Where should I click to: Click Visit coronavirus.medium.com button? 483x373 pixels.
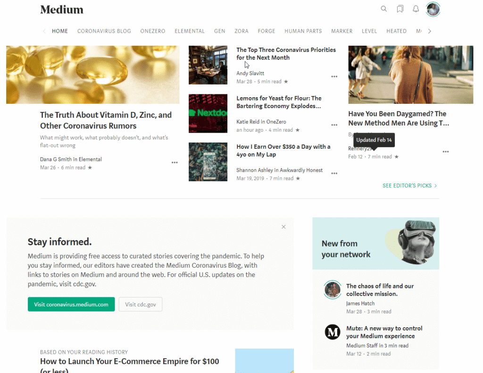tap(71, 305)
